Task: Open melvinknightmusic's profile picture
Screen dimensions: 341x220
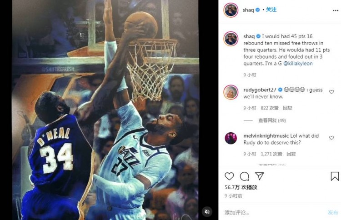Action: point(231,138)
